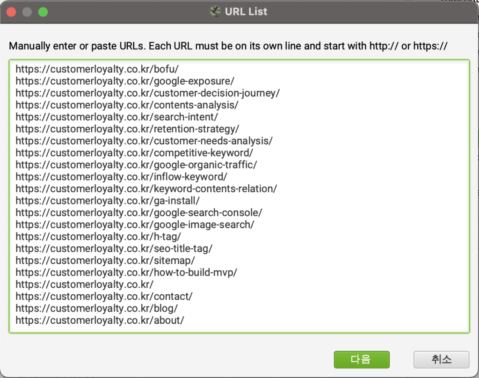Click the google-organic-traffic URL line

(x=136, y=165)
